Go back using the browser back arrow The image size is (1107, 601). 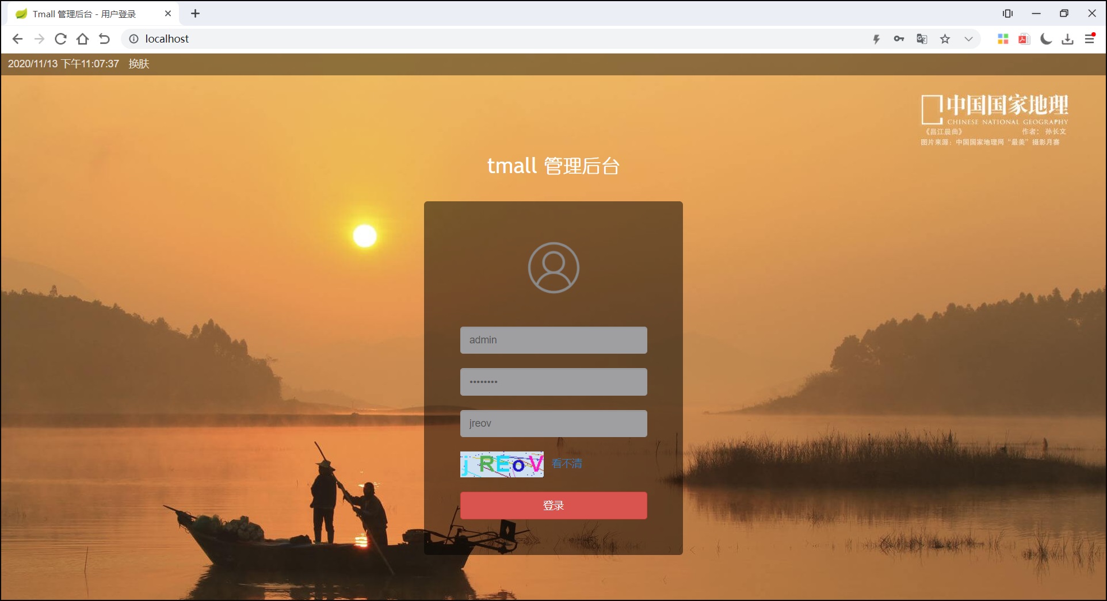point(17,39)
